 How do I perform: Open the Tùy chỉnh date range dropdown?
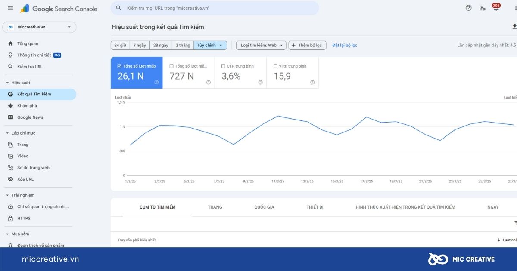click(210, 45)
